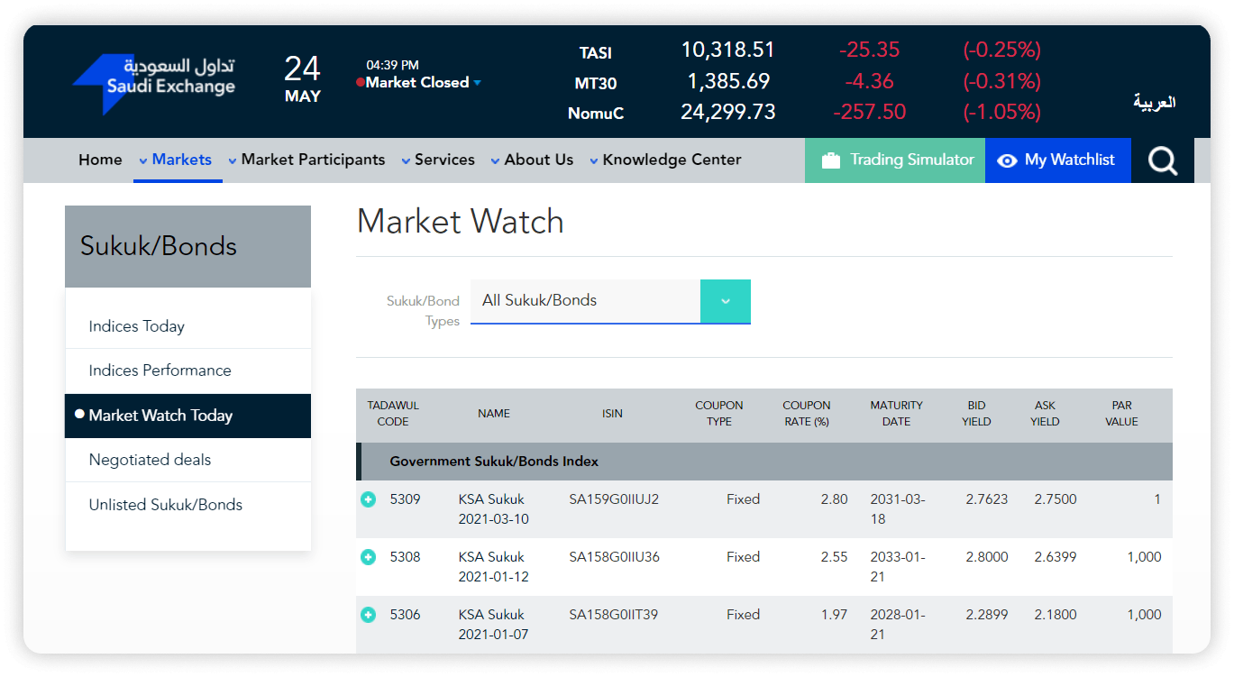Open the search magnifier icon
The image size is (1234, 677).
1162,160
